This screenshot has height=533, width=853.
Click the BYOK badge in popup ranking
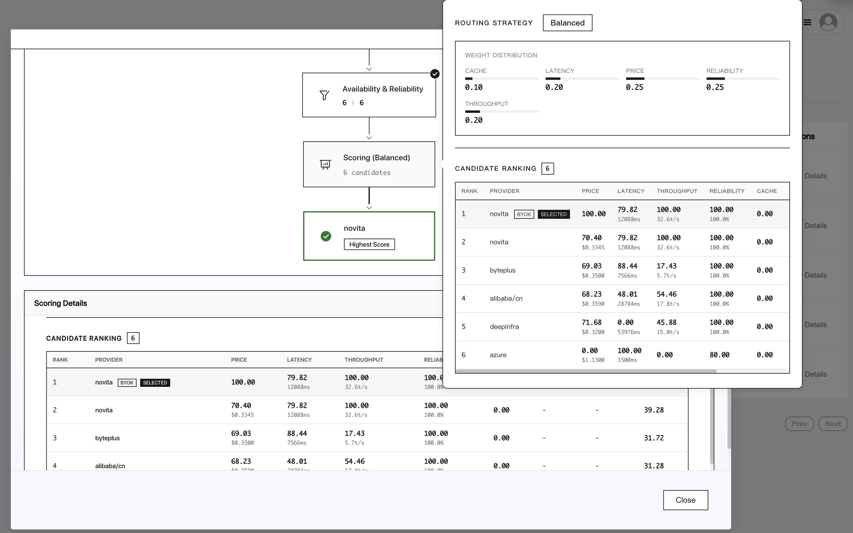(524, 214)
